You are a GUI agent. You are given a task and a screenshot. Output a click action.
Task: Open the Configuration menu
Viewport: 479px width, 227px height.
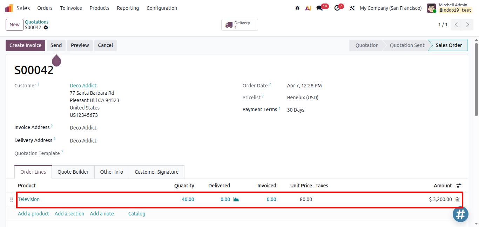pos(162,8)
